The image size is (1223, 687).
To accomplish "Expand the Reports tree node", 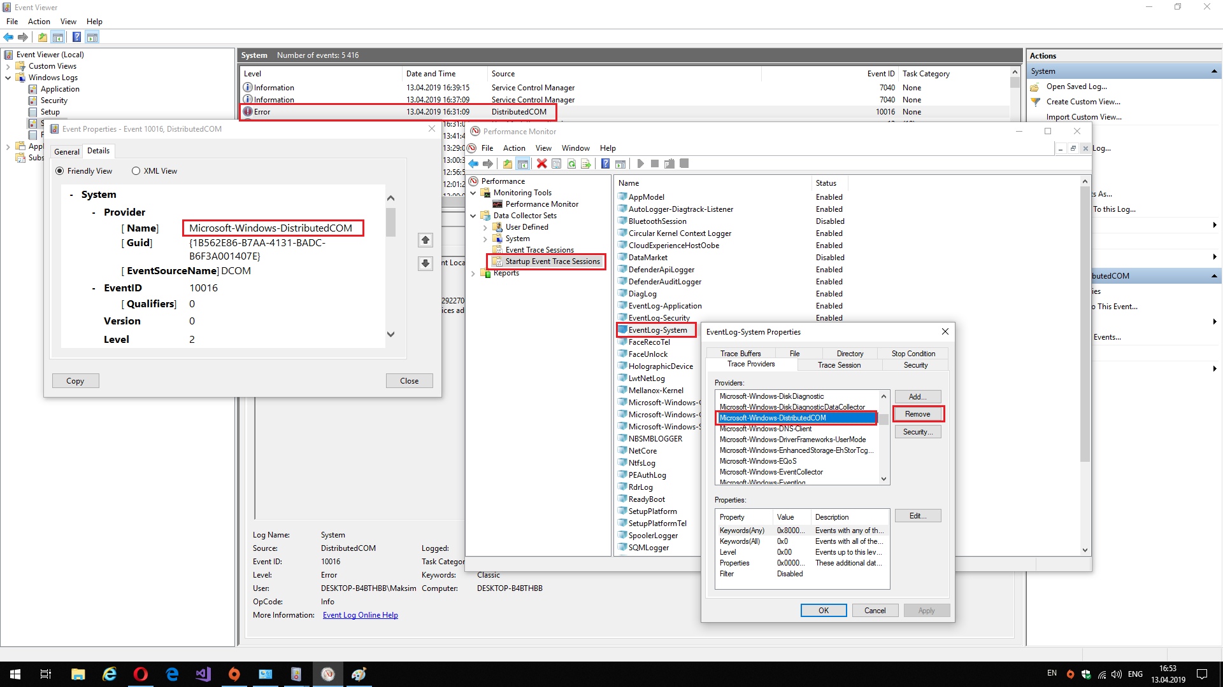I will click(x=473, y=274).
